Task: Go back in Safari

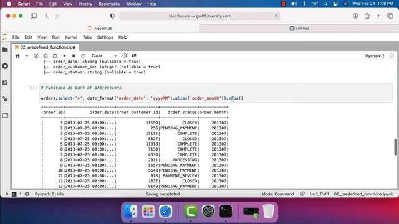Action: 46,16
